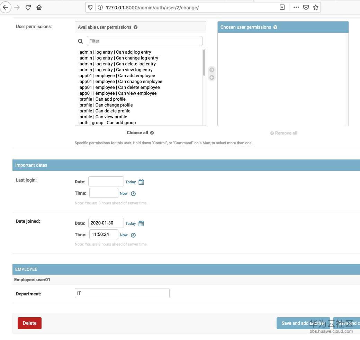Go back to the previous browser page

6,7
